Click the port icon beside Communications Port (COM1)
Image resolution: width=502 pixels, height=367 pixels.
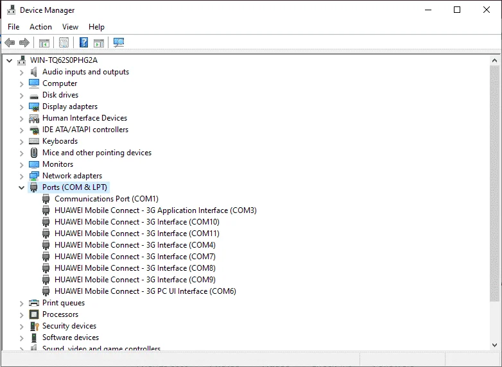click(46, 199)
